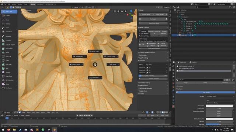The width and height of the screenshot is (236, 132).
Task: Select the Move tool
Action: (9, 20)
